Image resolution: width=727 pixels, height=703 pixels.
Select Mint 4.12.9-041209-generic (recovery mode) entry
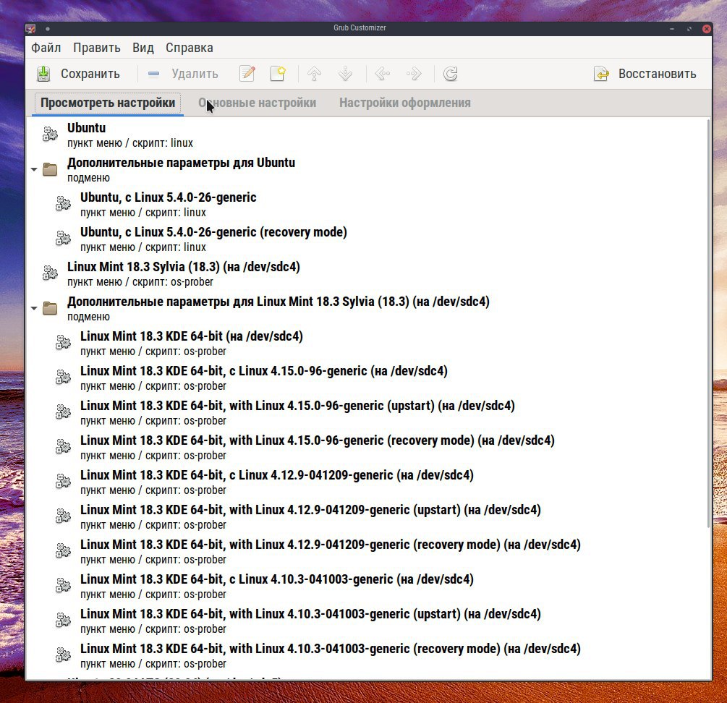coord(367,552)
